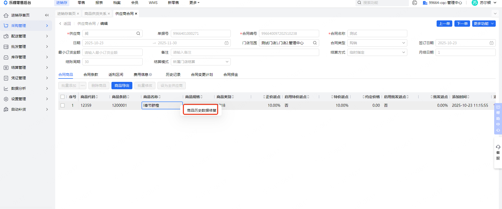Close the 供应商合同 tab

pyautogui.click(x=136, y=14)
